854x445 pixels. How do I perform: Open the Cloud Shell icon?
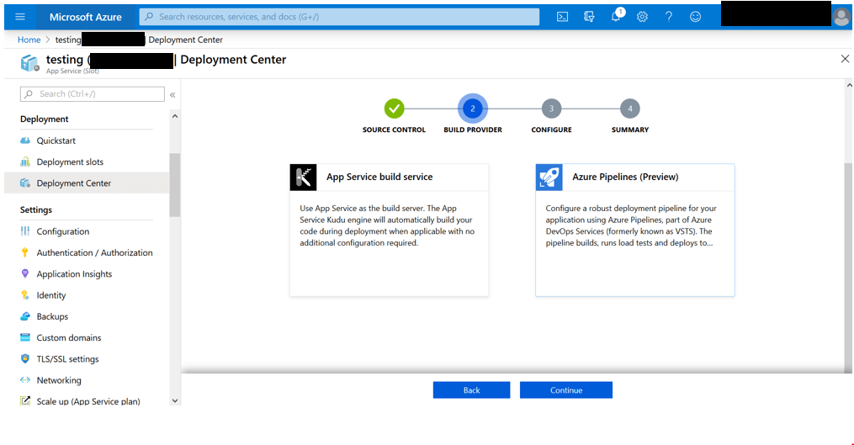[563, 17]
